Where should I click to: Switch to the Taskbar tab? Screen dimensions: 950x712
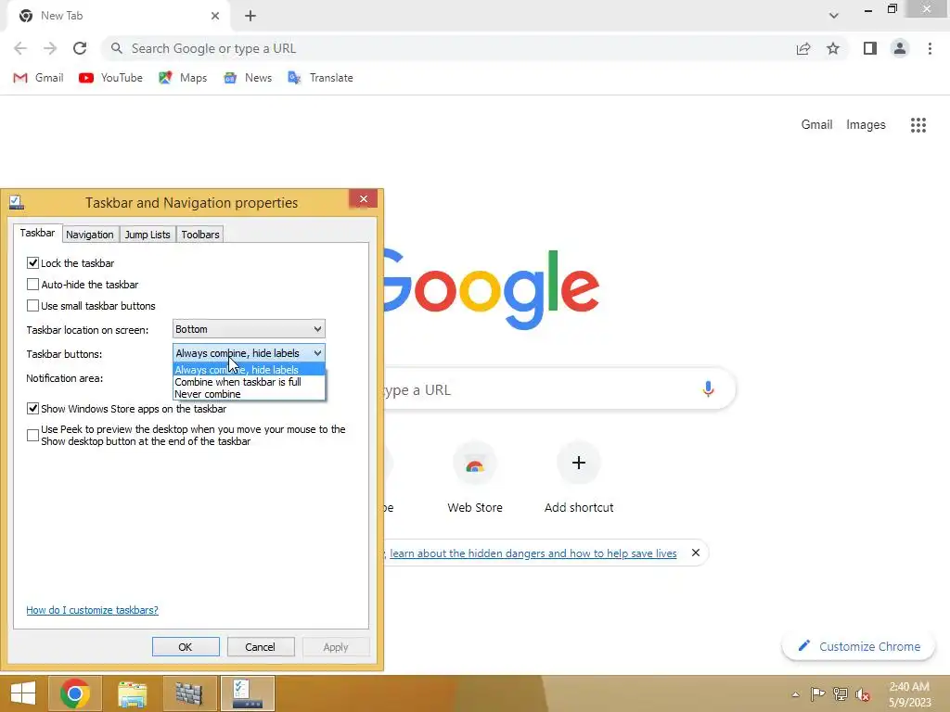(x=37, y=233)
